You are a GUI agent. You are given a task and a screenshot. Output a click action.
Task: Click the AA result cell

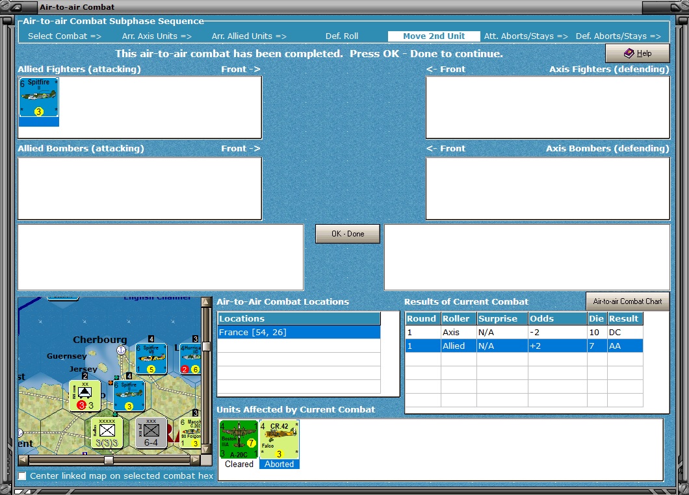625,346
